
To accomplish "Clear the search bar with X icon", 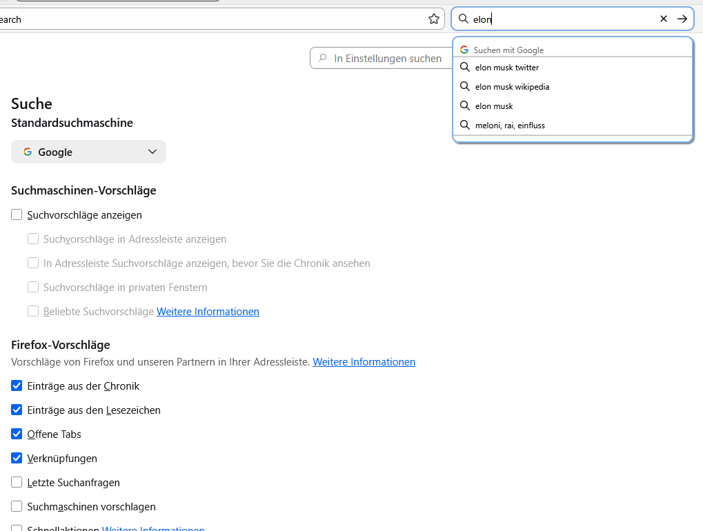I will (x=664, y=19).
